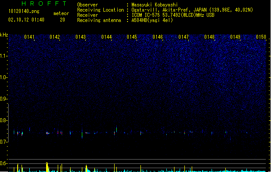Click the Receiving Location label
This screenshot has width=271, height=172.
100,10
